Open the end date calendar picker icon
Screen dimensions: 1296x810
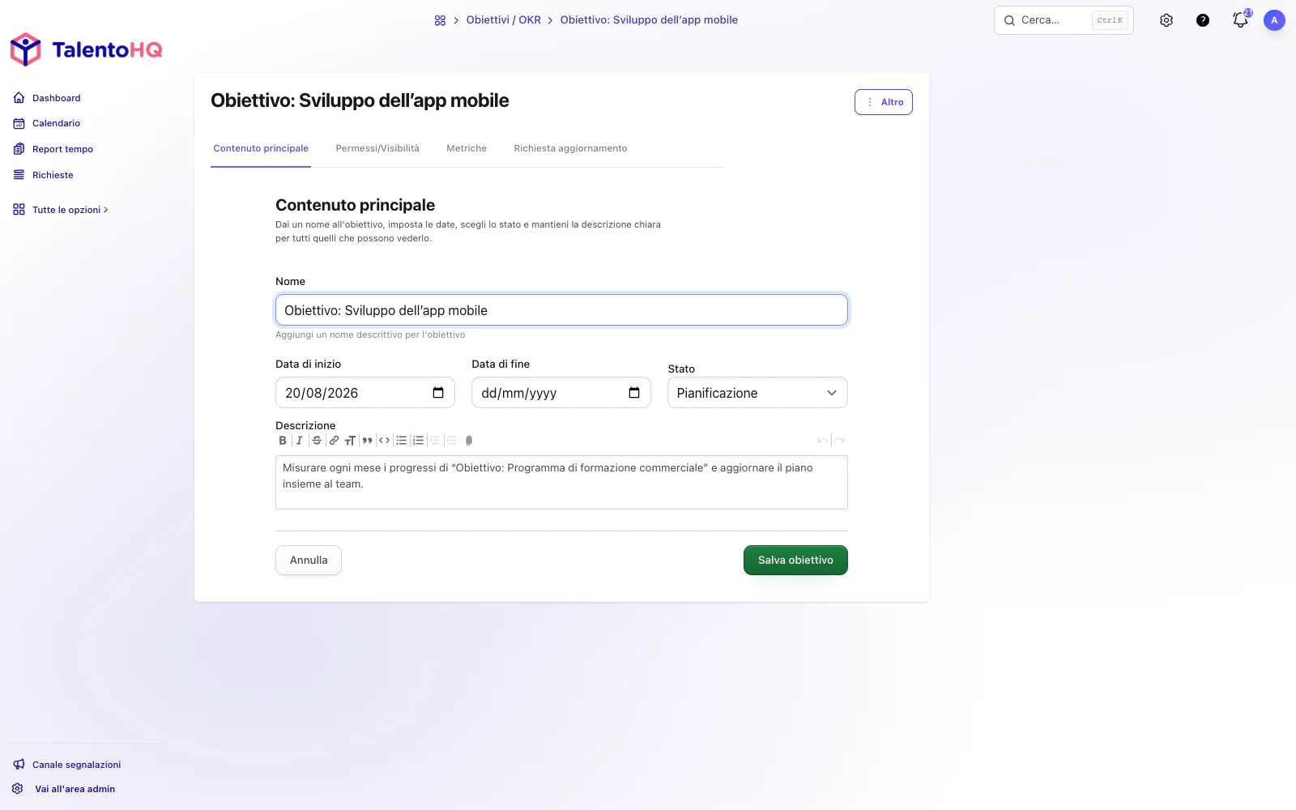click(634, 393)
